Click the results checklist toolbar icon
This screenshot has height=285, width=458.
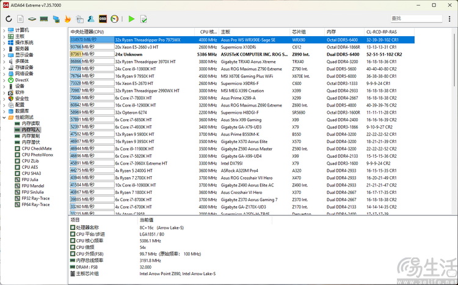pos(144,19)
